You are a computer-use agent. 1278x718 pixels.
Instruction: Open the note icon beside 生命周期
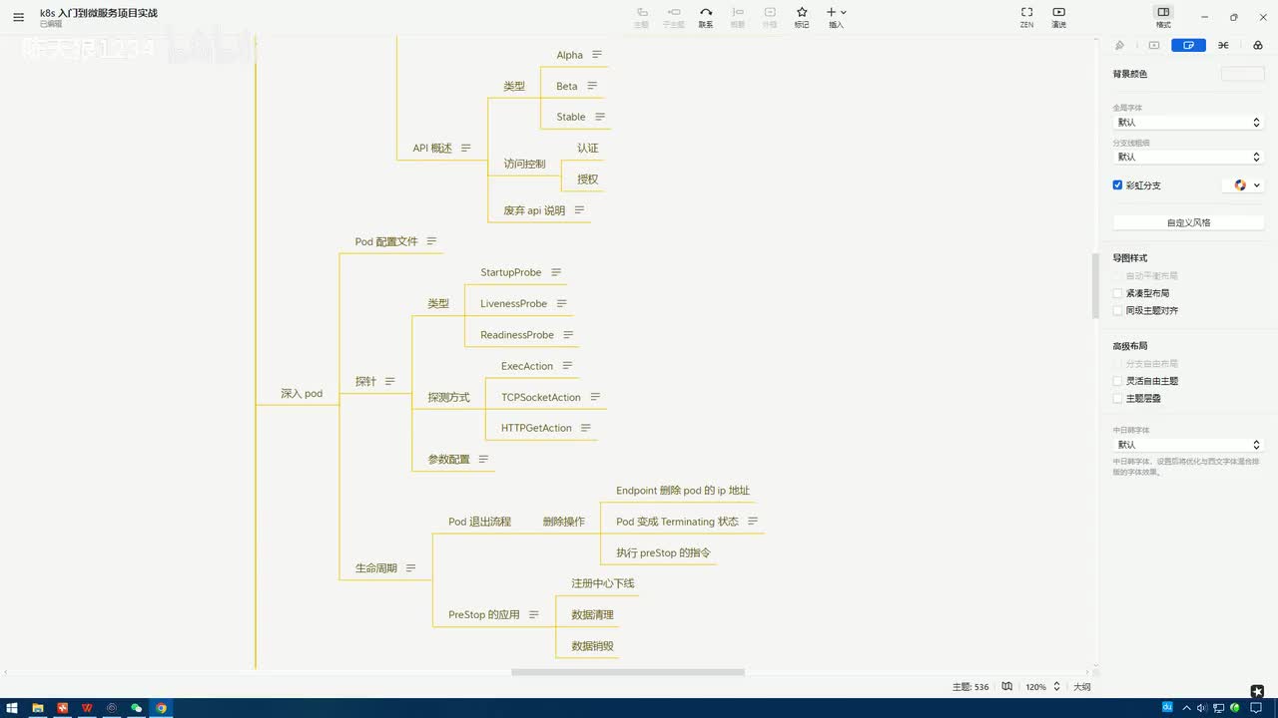[410, 568]
